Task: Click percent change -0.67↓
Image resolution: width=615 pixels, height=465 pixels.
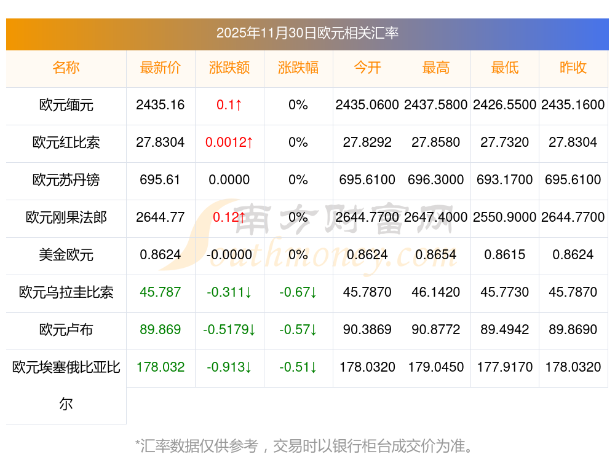Action: click(x=298, y=292)
